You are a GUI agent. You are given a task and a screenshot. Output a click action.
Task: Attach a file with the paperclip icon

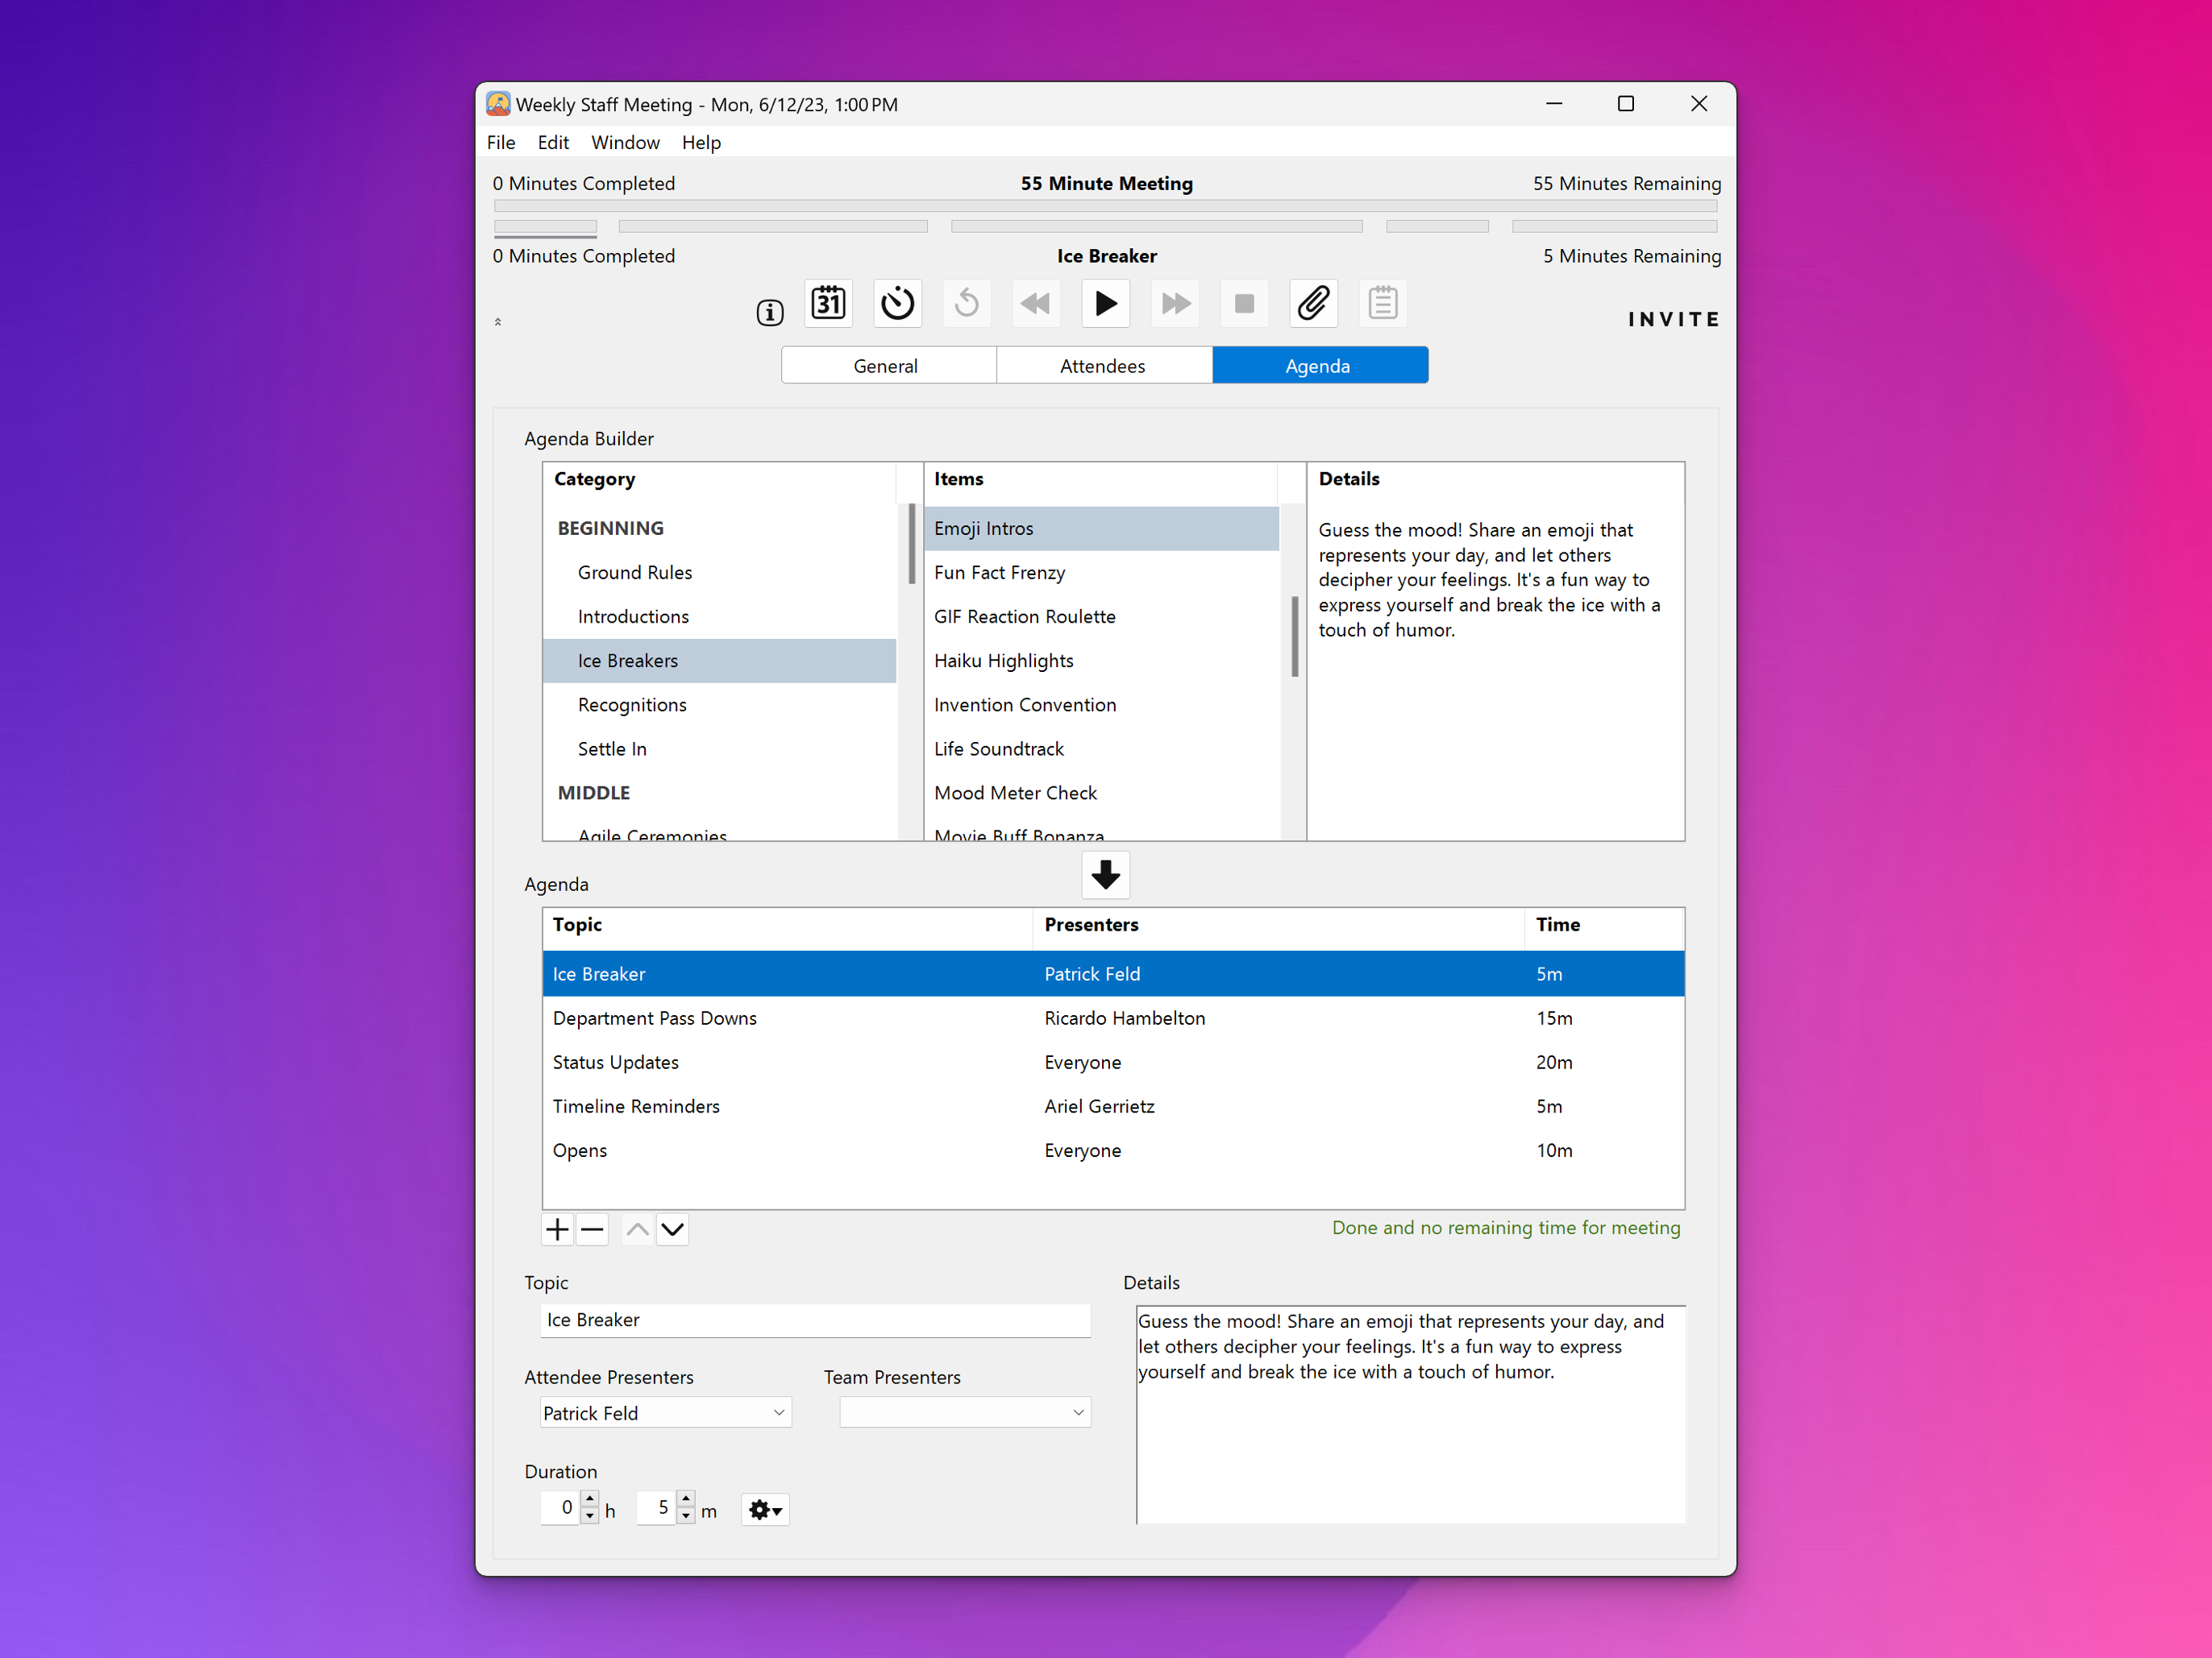[x=1313, y=303]
